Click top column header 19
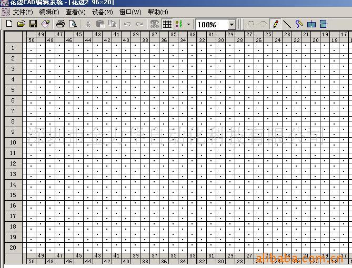 coord(325,34)
